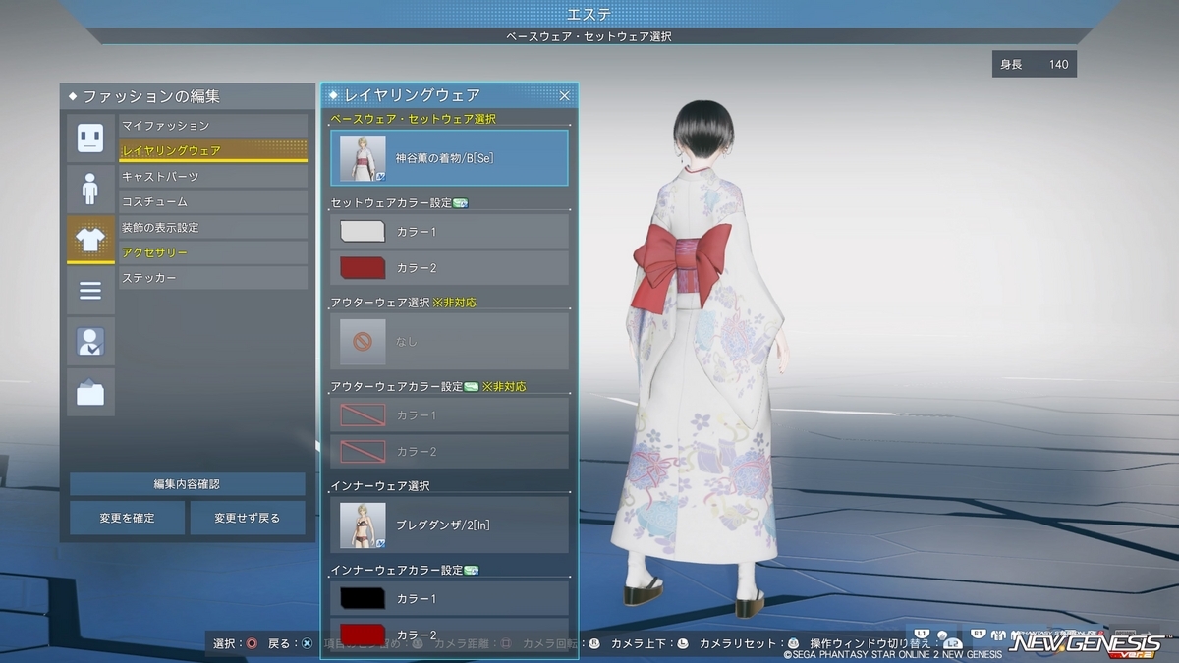Click the カメラリセット stick icon
This screenshot has height=663, width=1179.
[x=793, y=644]
